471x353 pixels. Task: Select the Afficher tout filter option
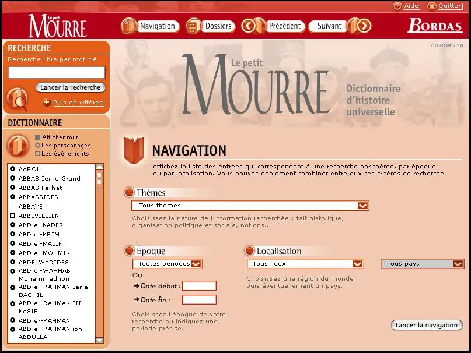57,137
